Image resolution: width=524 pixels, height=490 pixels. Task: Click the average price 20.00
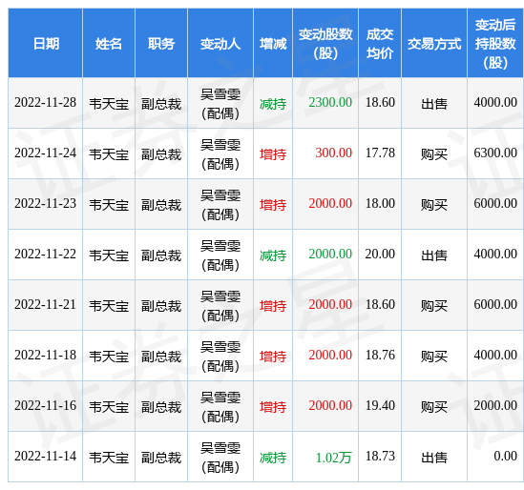coord(380,254)
